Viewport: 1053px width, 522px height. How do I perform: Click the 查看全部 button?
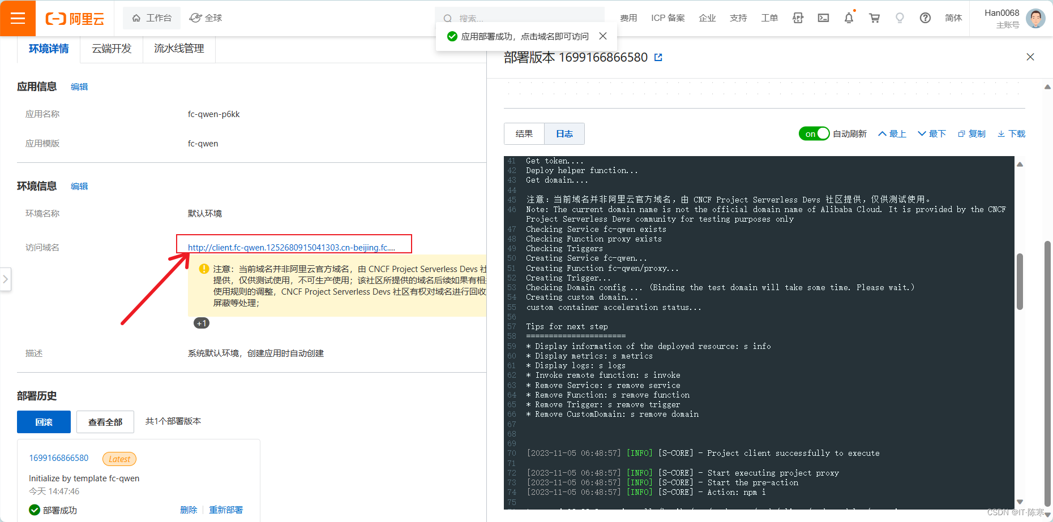tap(105, 422)
